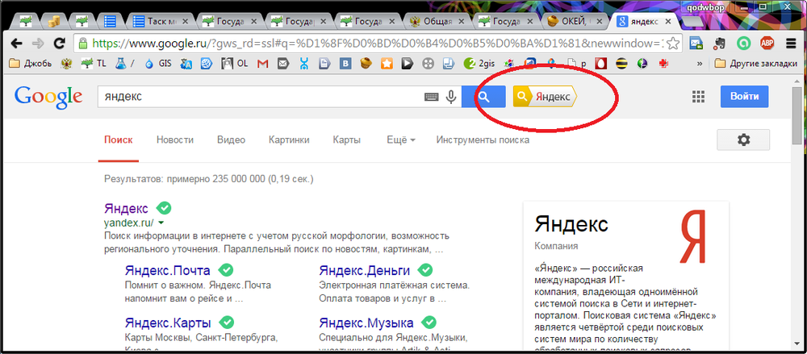The height and width of the screenshot is (354, 807).
Task: Open the Яндекс.Почта sitelink
Action: 167,271
